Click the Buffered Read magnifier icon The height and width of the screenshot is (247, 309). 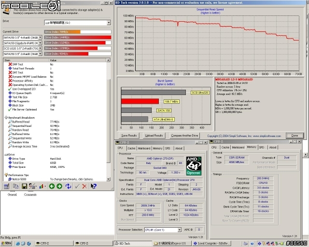(x=10, y=122)
